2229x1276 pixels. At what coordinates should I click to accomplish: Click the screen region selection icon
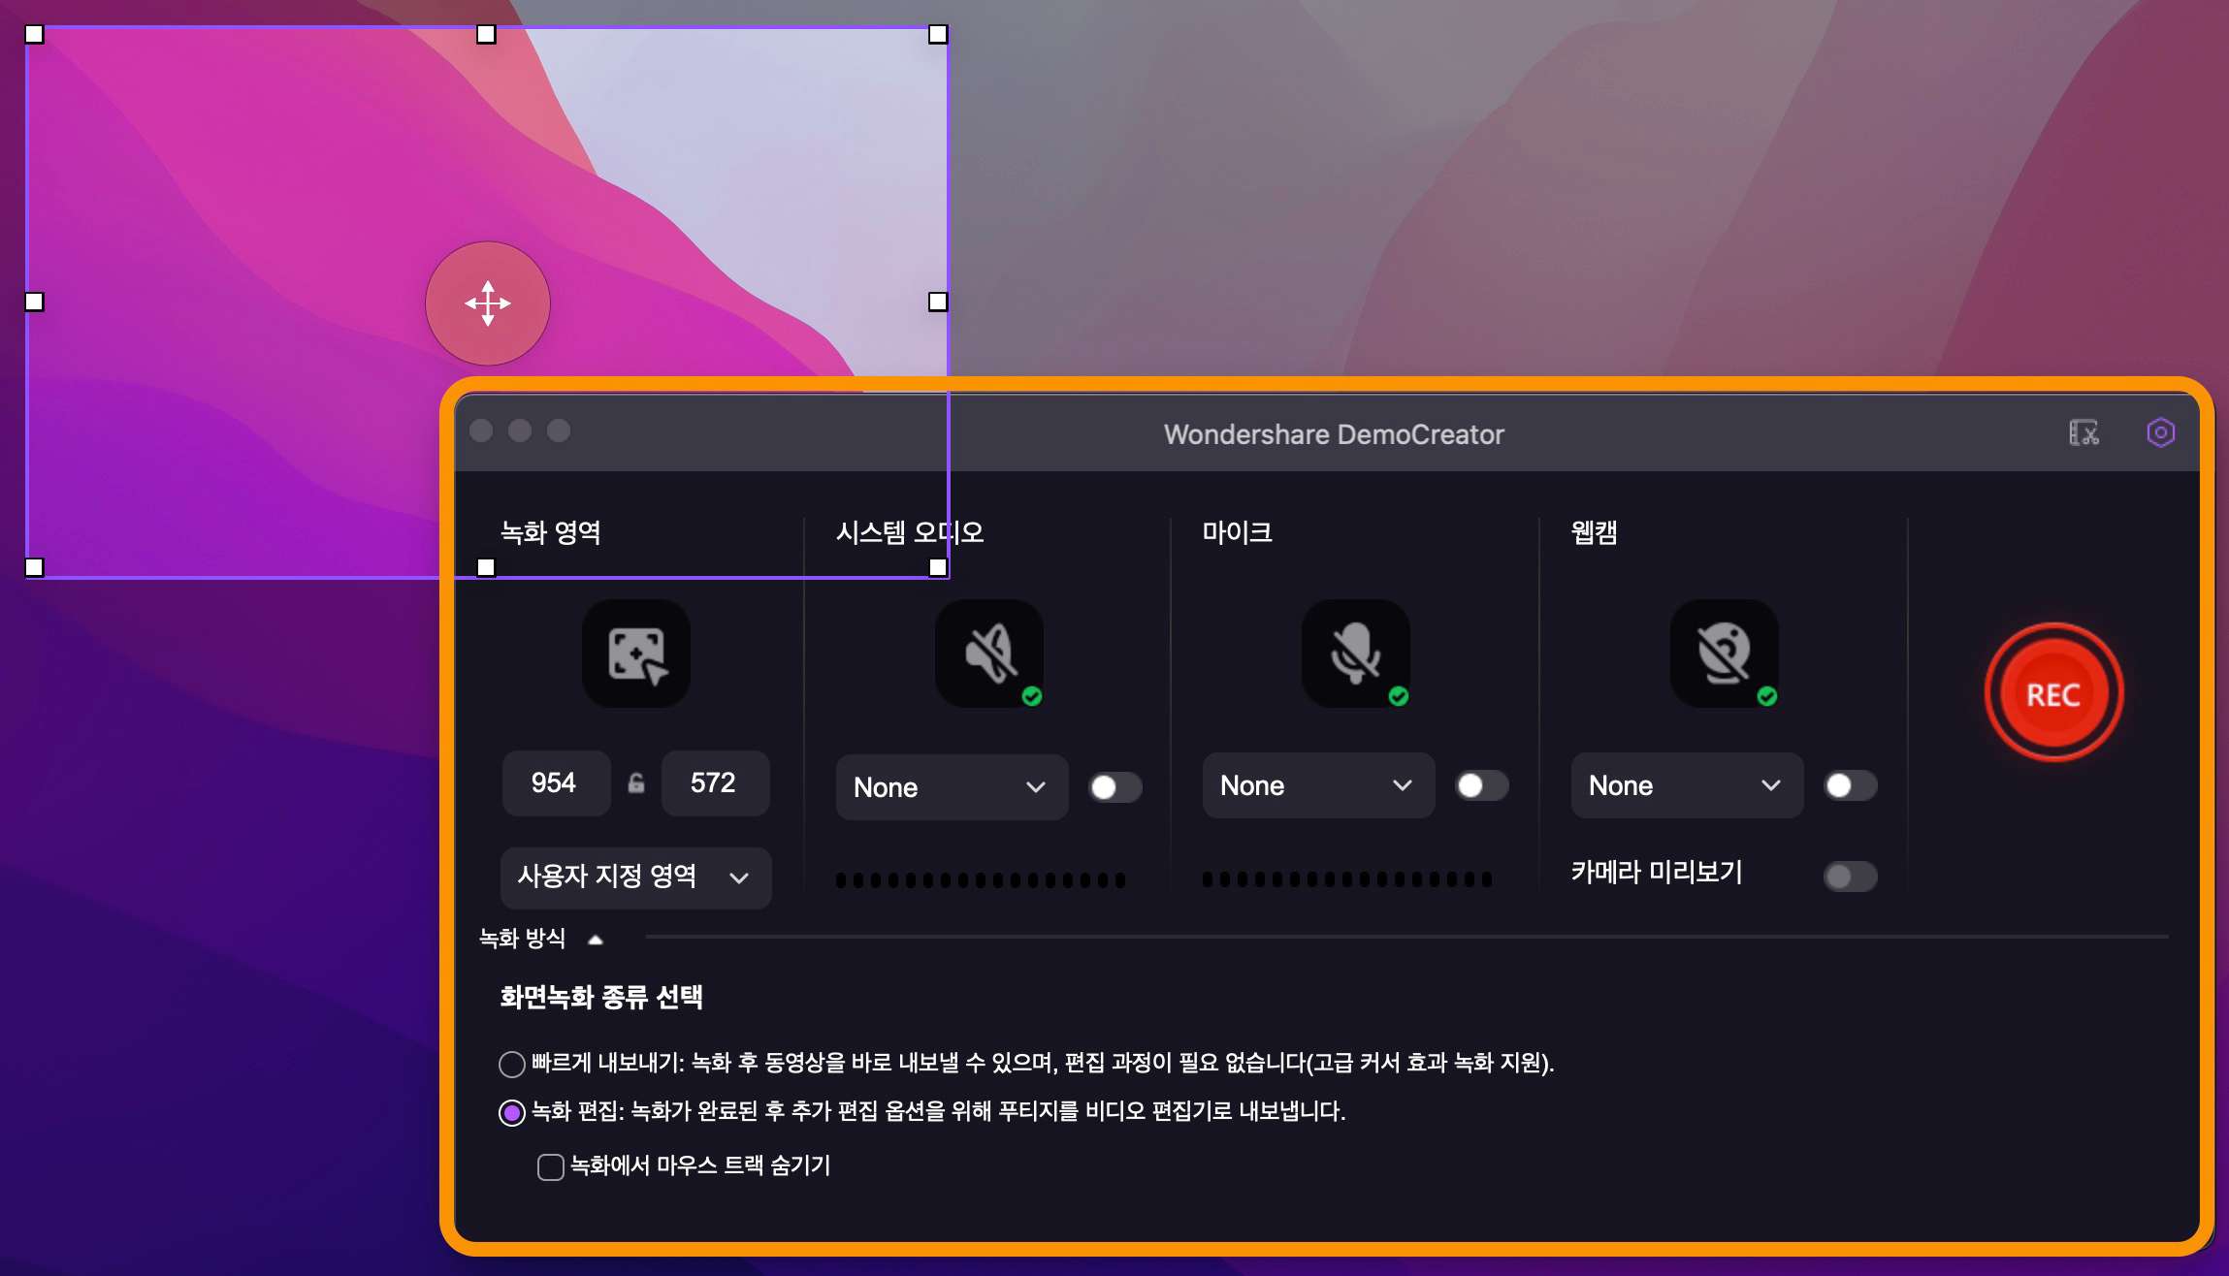tap(636, 654)
